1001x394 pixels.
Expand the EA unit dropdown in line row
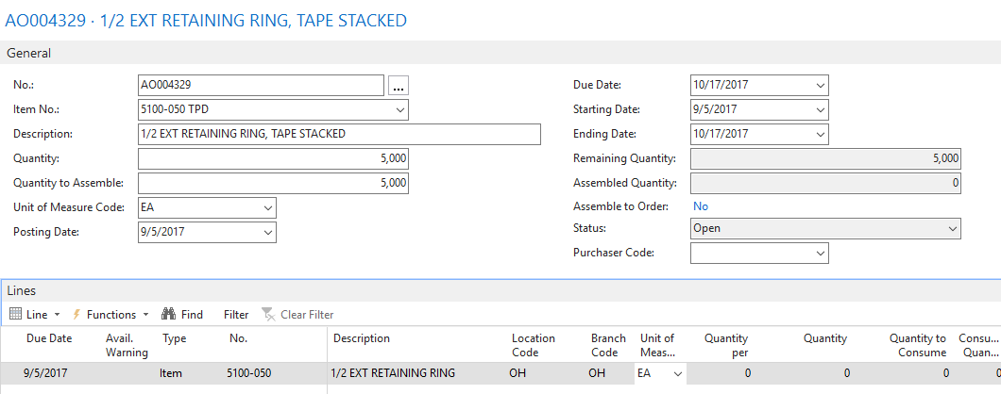tap(677, 374)
